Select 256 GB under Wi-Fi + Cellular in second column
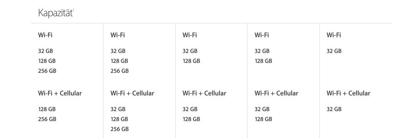Image resolution: width=416 pixels, height=138 pixels. click(120, 129)
